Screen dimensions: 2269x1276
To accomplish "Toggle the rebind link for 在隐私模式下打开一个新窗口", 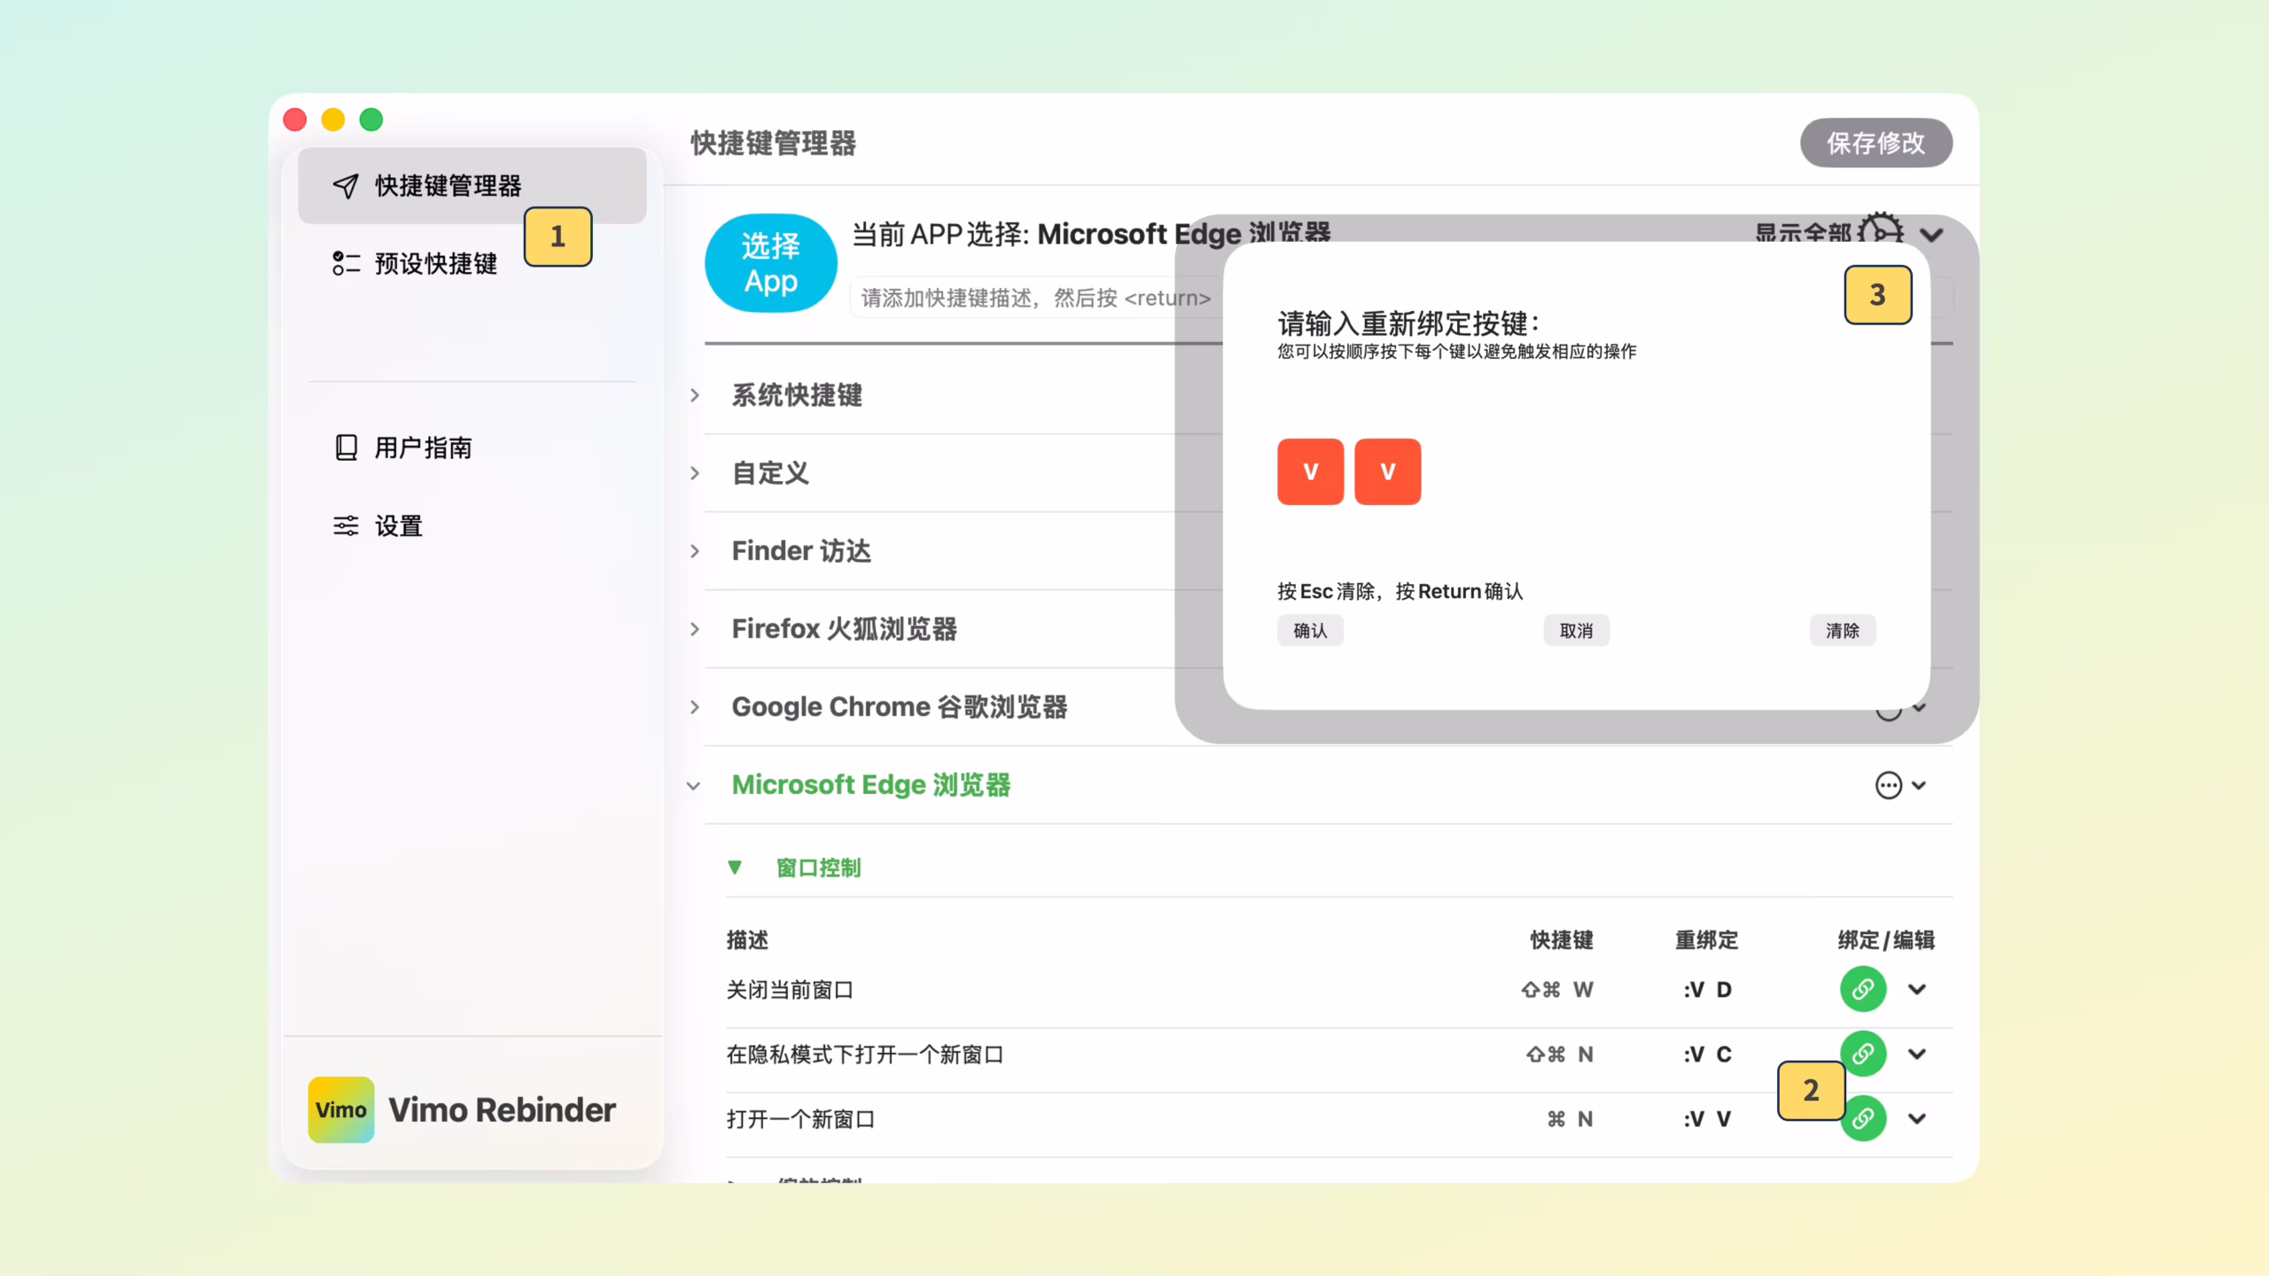I will 1862,1054.
